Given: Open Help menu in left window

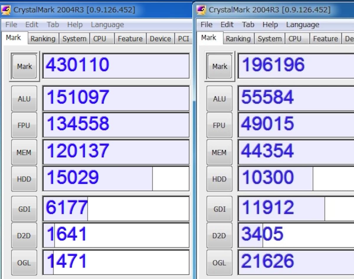Looking at the screenshot, I should 75,24.
